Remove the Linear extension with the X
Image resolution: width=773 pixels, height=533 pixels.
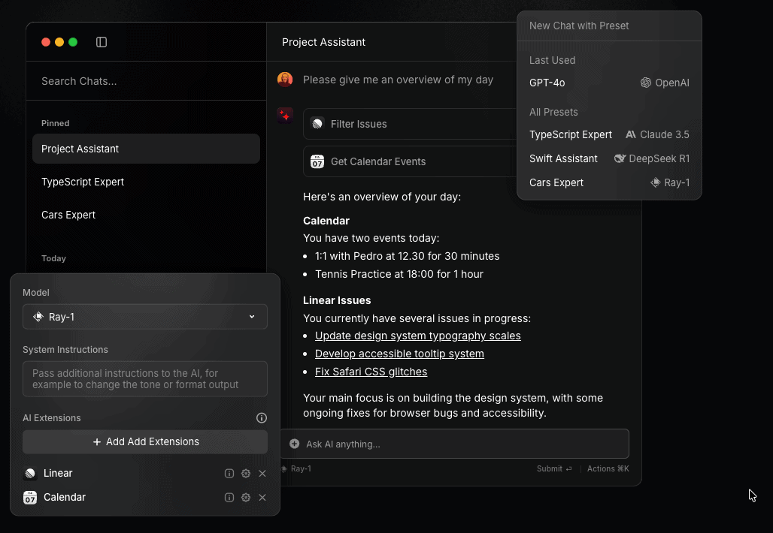tap(262, 473)
